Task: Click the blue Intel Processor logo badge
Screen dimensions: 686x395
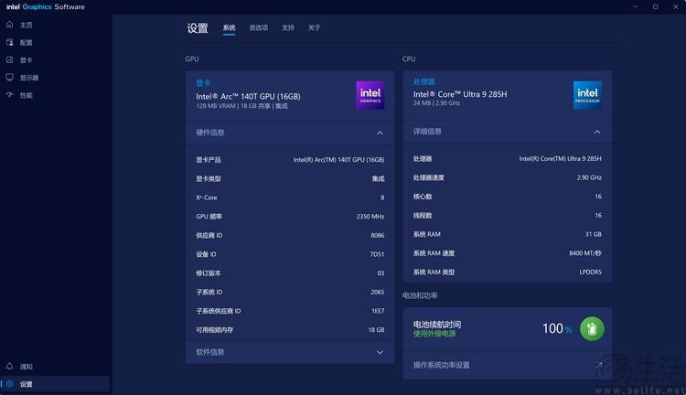Action: [587, 95]
